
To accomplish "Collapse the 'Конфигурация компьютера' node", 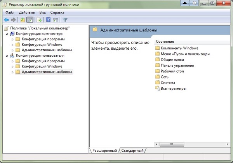I will pyautogui.click(x=7, y=34).
